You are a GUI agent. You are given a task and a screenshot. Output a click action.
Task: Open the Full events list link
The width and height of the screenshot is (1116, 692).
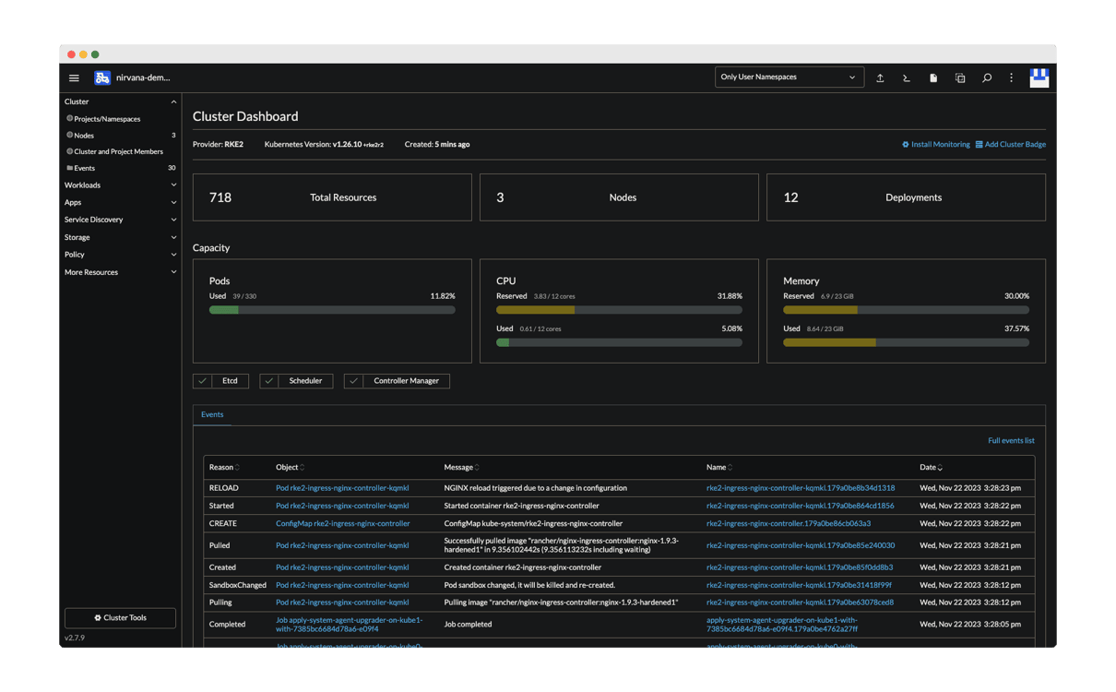[1011, 441]
